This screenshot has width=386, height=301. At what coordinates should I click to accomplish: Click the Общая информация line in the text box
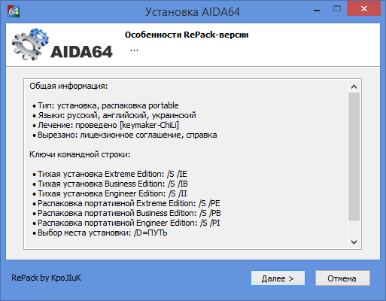click(68, 86)
